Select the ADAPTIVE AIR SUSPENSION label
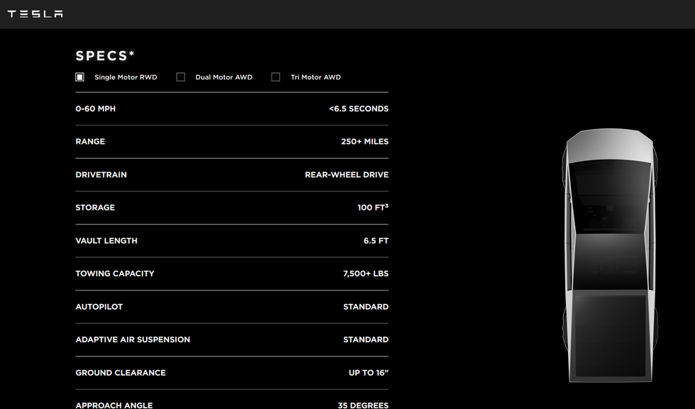This screenshot has height=409, width=695. click(133, 340)
